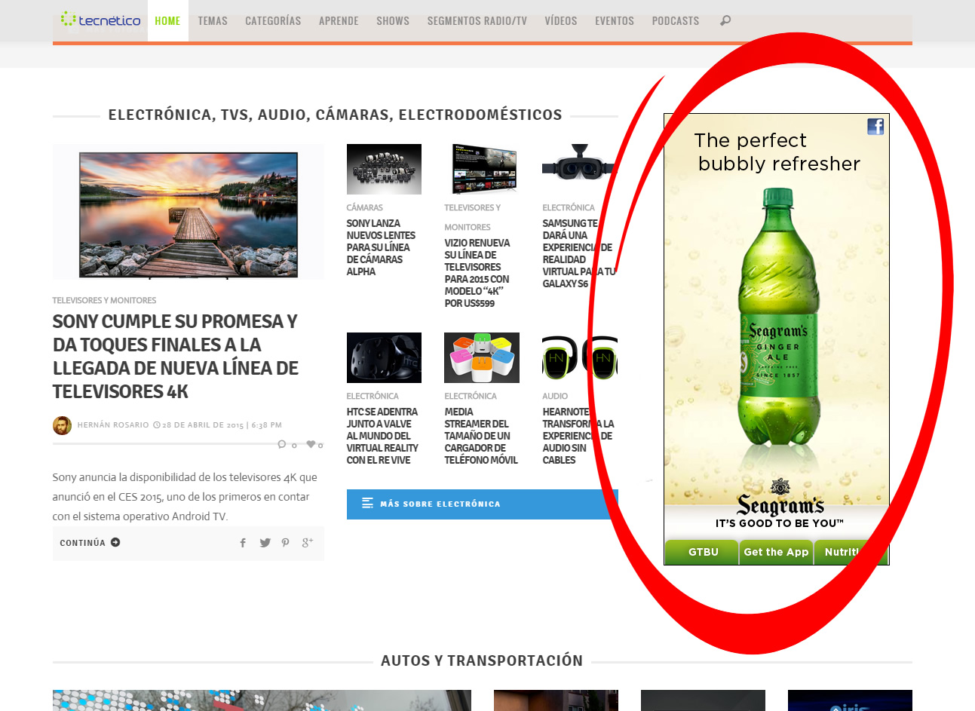Click the heart likes icon
This screenshot has height=711, width=975.
311,444
